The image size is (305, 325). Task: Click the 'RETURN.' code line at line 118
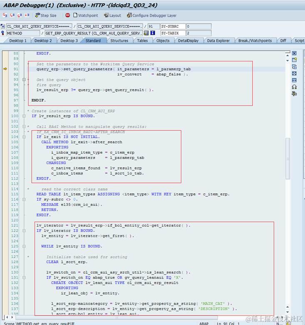point(50,210)
